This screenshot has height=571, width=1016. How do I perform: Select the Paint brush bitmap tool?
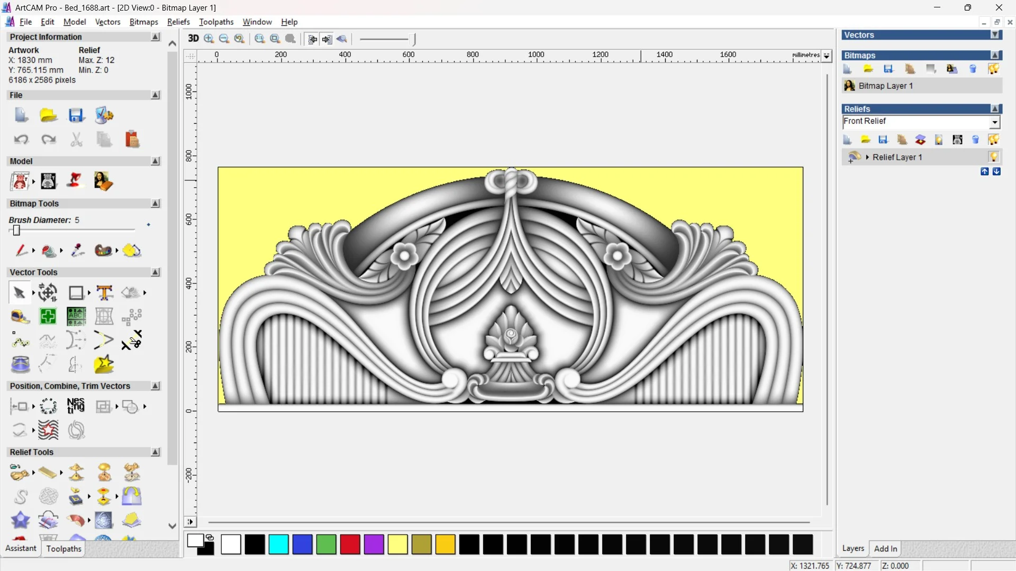tap(21, 251)
